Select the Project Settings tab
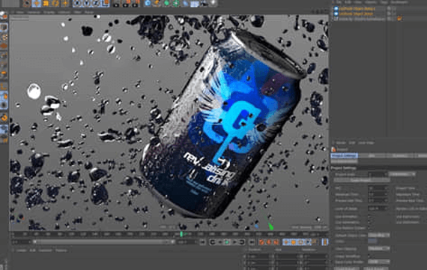 [x=344, y=156]
